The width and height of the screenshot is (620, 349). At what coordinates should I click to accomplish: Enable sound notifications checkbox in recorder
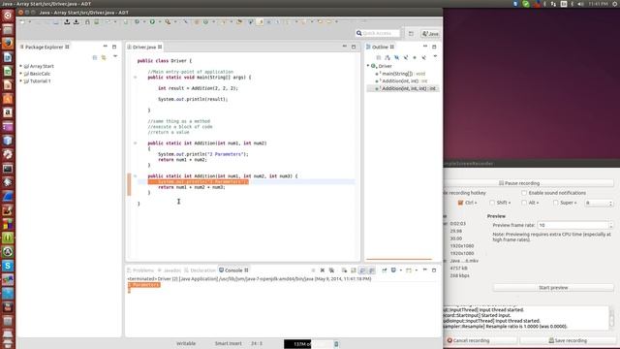524,193
